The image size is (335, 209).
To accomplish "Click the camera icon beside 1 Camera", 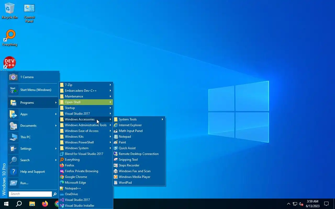I will [13, 77].
